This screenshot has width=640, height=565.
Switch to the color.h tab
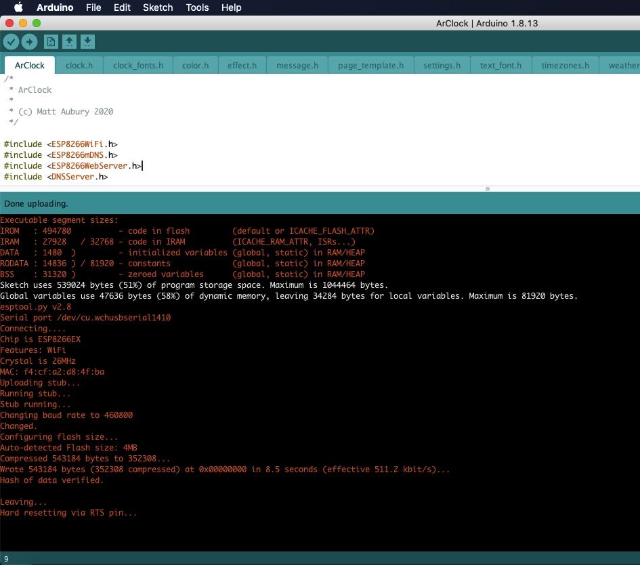[x=195, y=65]
